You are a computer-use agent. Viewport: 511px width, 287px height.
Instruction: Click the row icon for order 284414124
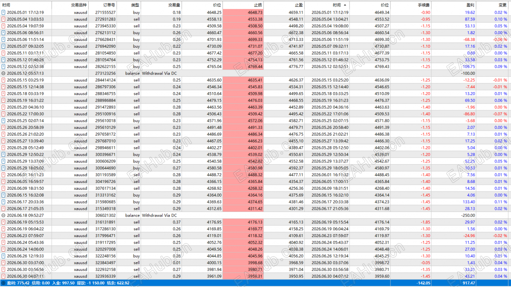click(3, 80)
